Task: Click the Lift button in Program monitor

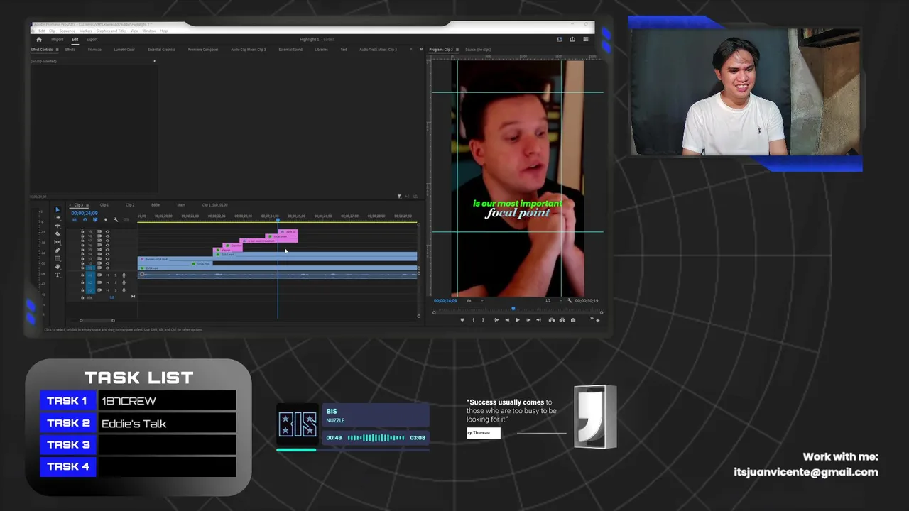Action: point(552,320)
